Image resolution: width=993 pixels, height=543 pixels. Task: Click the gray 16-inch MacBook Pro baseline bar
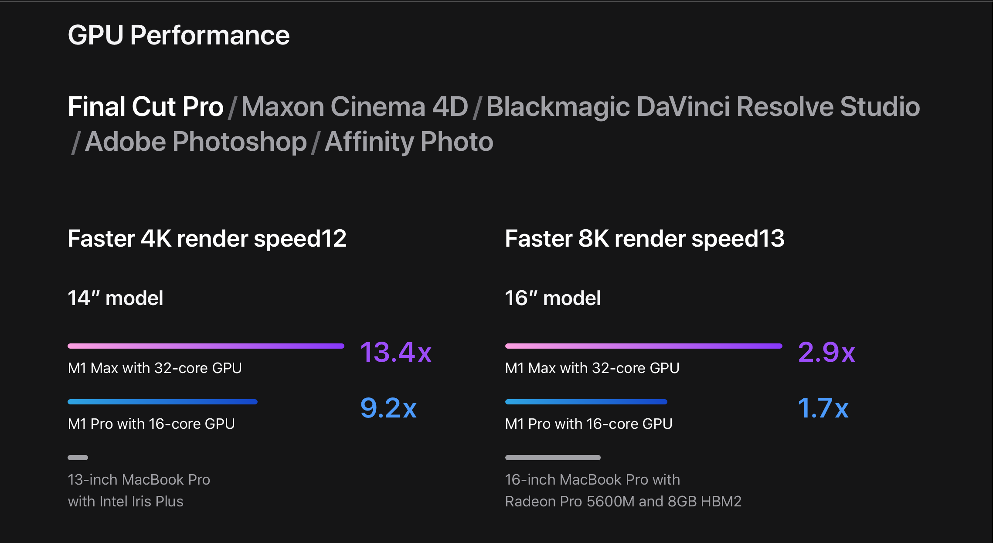point(553,458)
